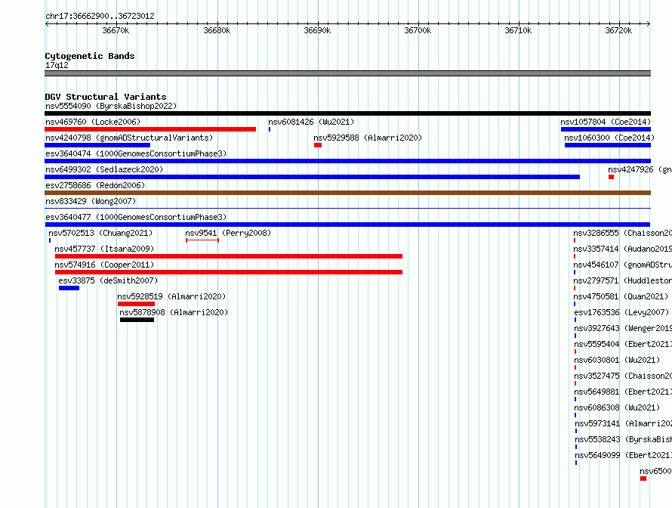Image resolution: width=672 pixels, height=508 pixels.
Task: Click the small red nsv5929588 feature
Action: (x=318, y=145)
